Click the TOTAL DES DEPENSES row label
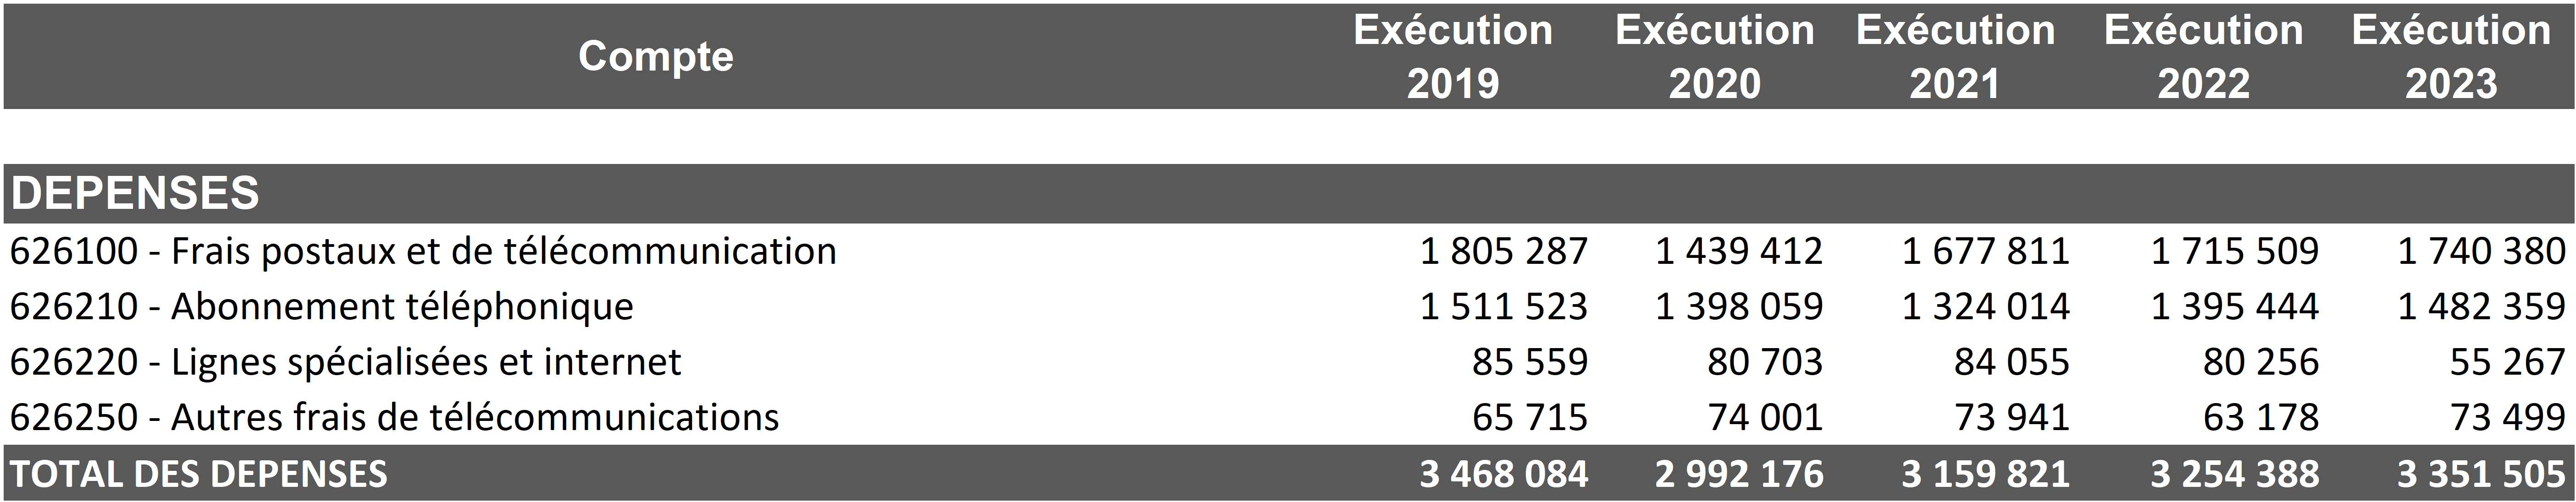 coord(198,474)
